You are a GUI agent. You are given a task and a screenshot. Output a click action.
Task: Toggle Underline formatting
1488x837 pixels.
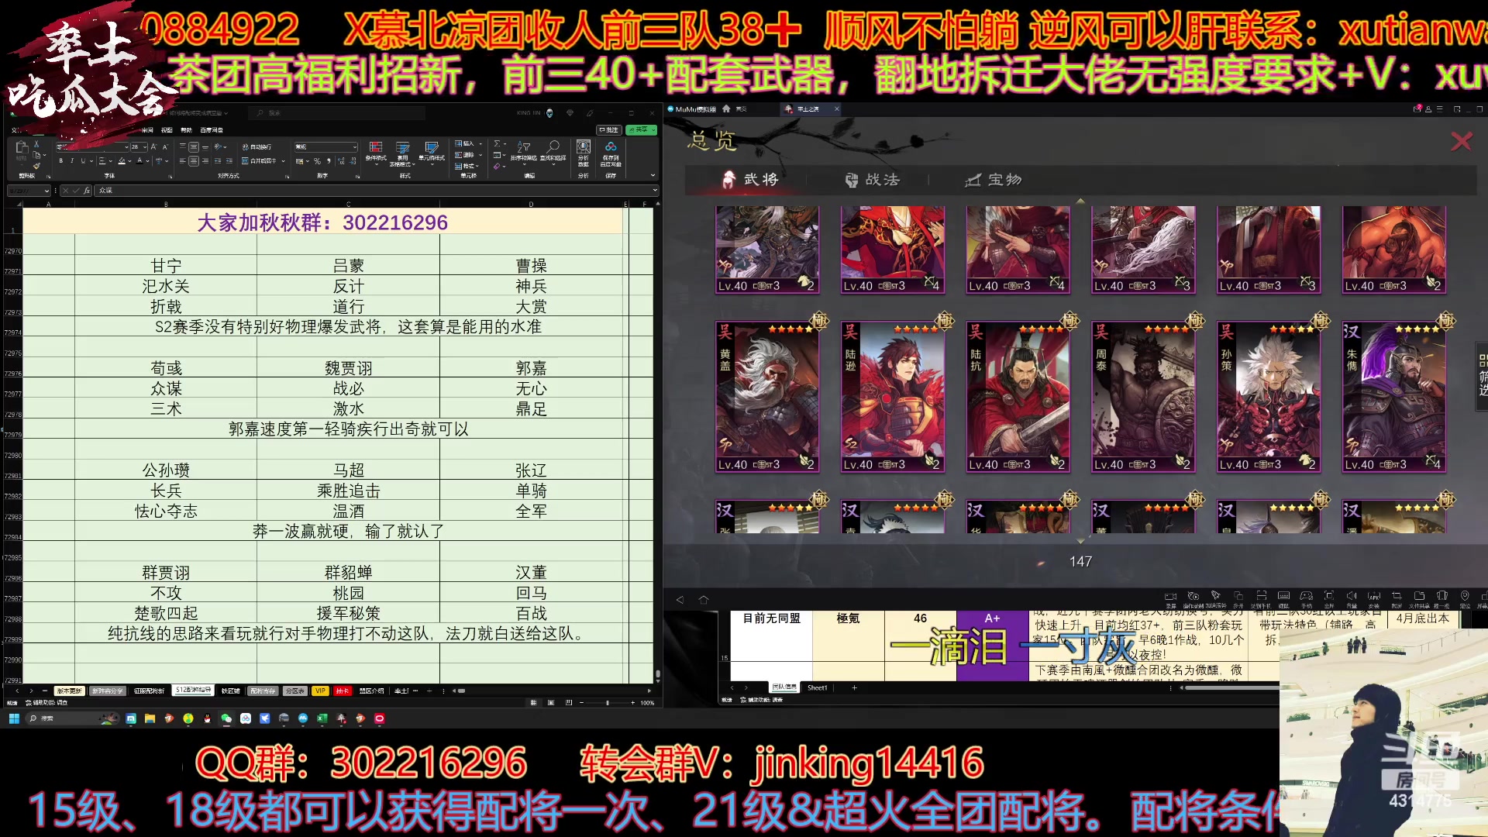coord(83,161)
